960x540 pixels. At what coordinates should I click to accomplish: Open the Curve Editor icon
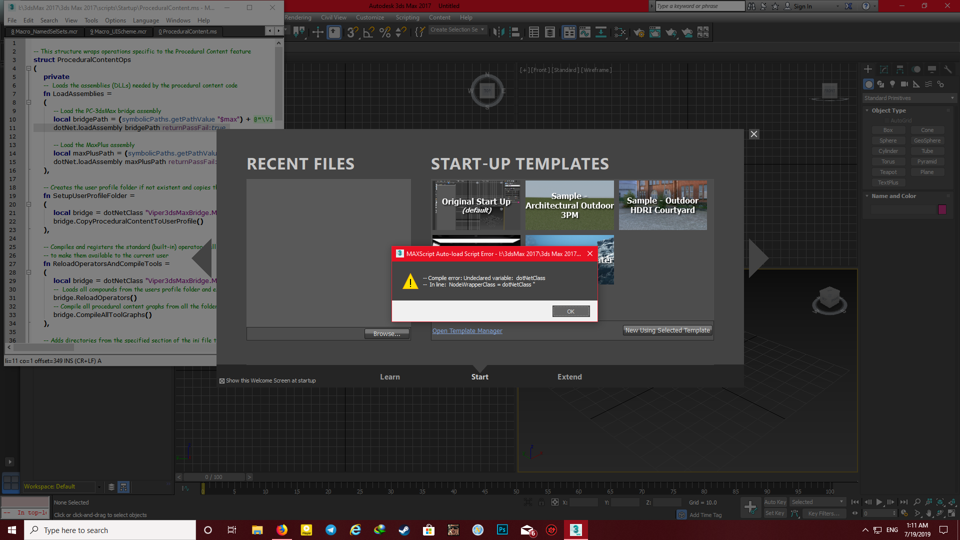pyautogui.click(x=585, y=32)
